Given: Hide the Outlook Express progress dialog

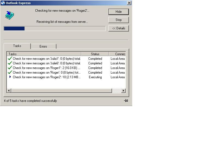Looking at the screenshot, I should (x=119, y=12).
